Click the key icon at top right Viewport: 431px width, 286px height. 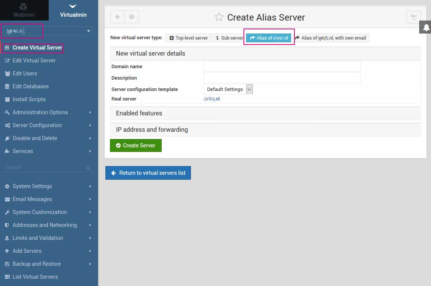(x=414, y=17)
